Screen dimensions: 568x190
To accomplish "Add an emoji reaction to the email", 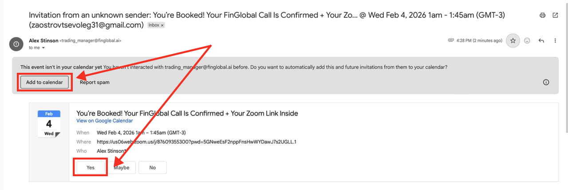I will pos(527,40).
